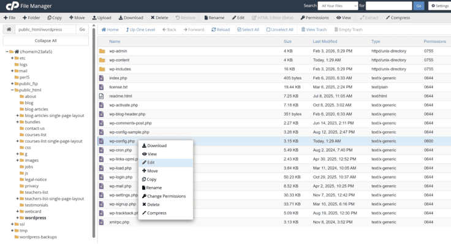Click the folder tree vertical scrollbar
451x244 pixels.
(94, 132)
